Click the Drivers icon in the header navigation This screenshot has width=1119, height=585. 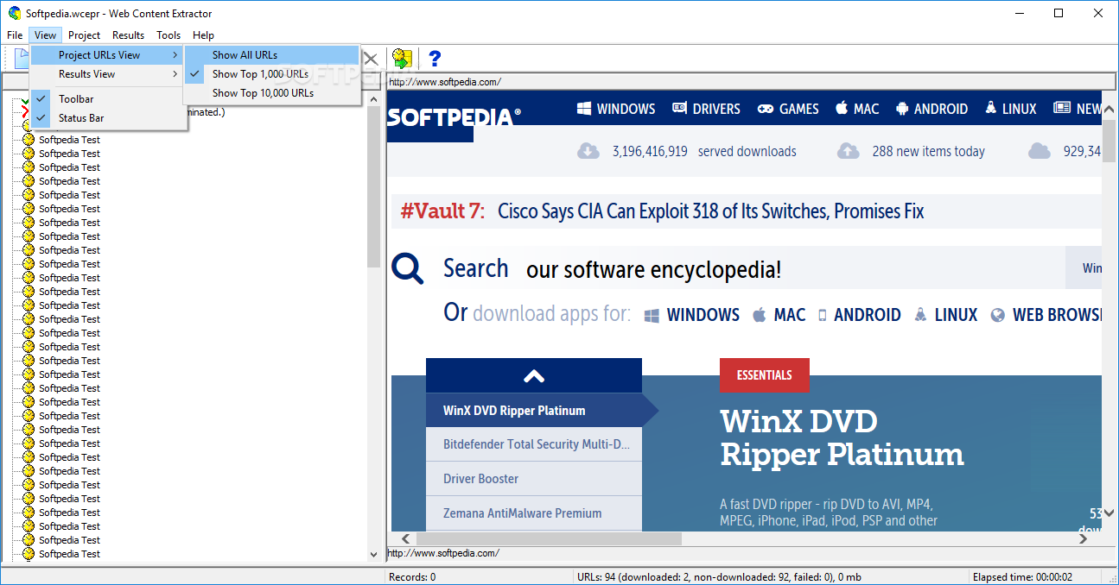click(x=679, y=109)
